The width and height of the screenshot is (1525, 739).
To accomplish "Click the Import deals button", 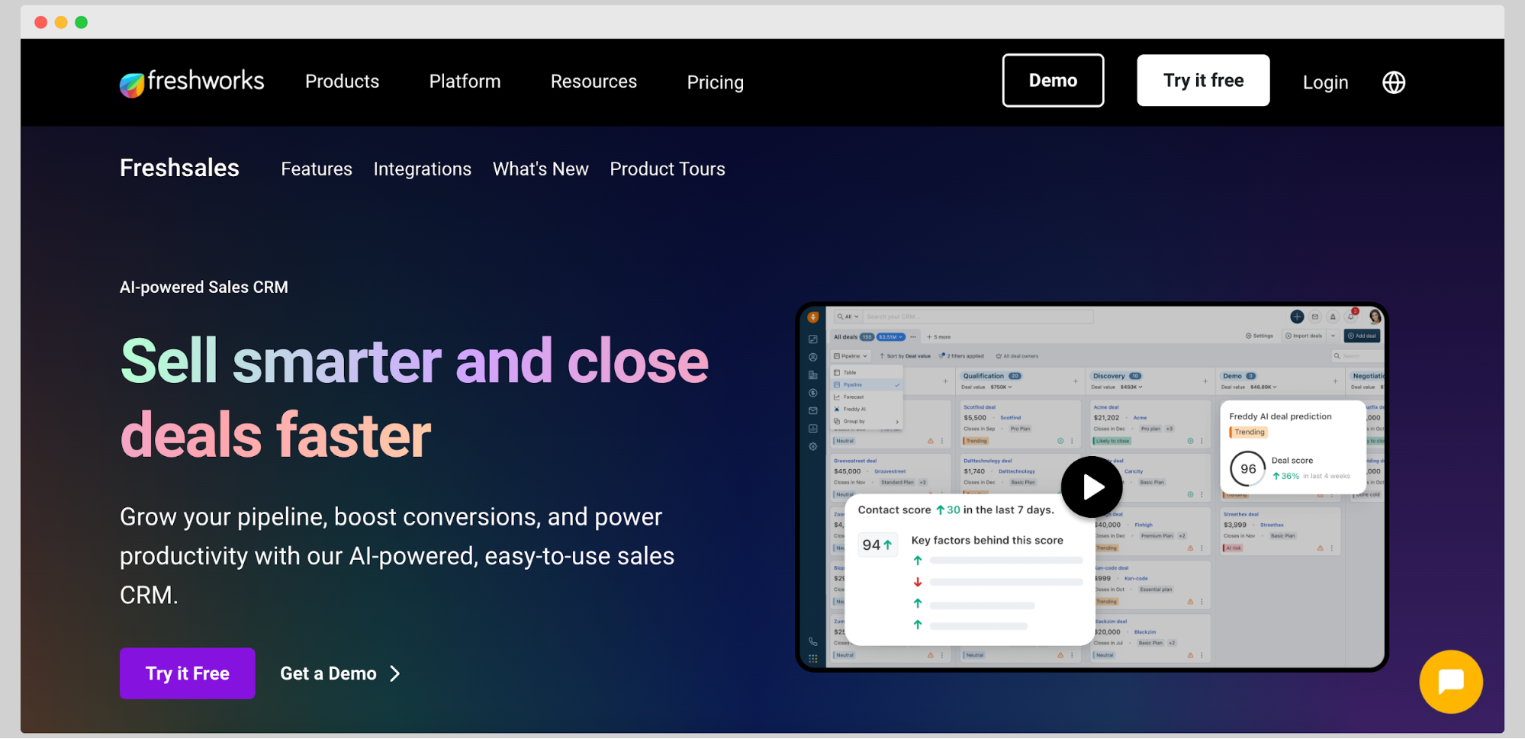I will [1305, 336].
